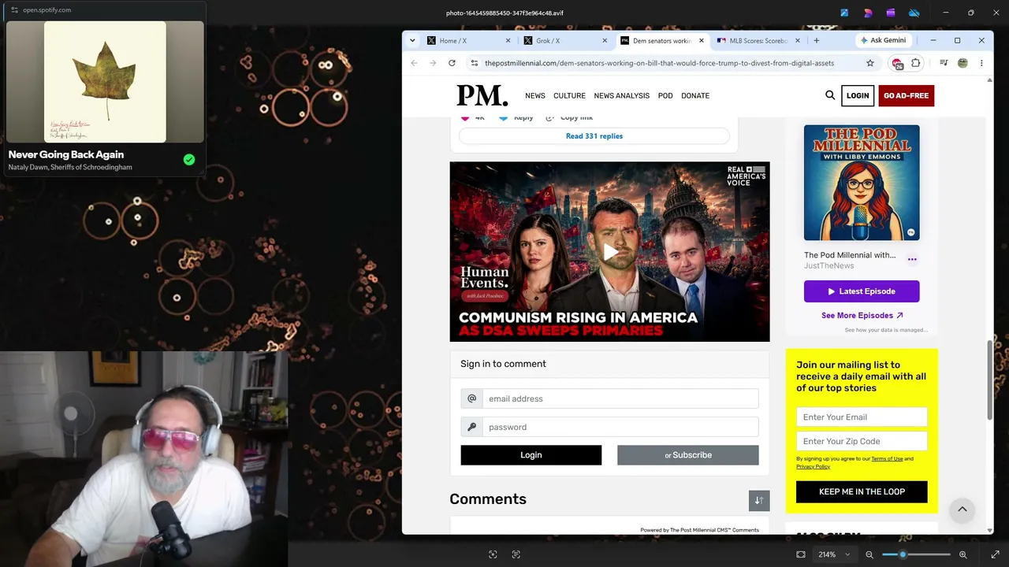Viewport: 1009px width, 567px height.
Task: Open a new browser tab
Action: coord(817,41)
